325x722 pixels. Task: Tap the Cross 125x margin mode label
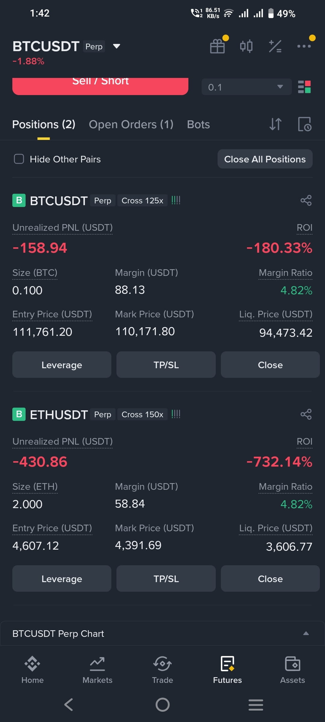point(142,200)
